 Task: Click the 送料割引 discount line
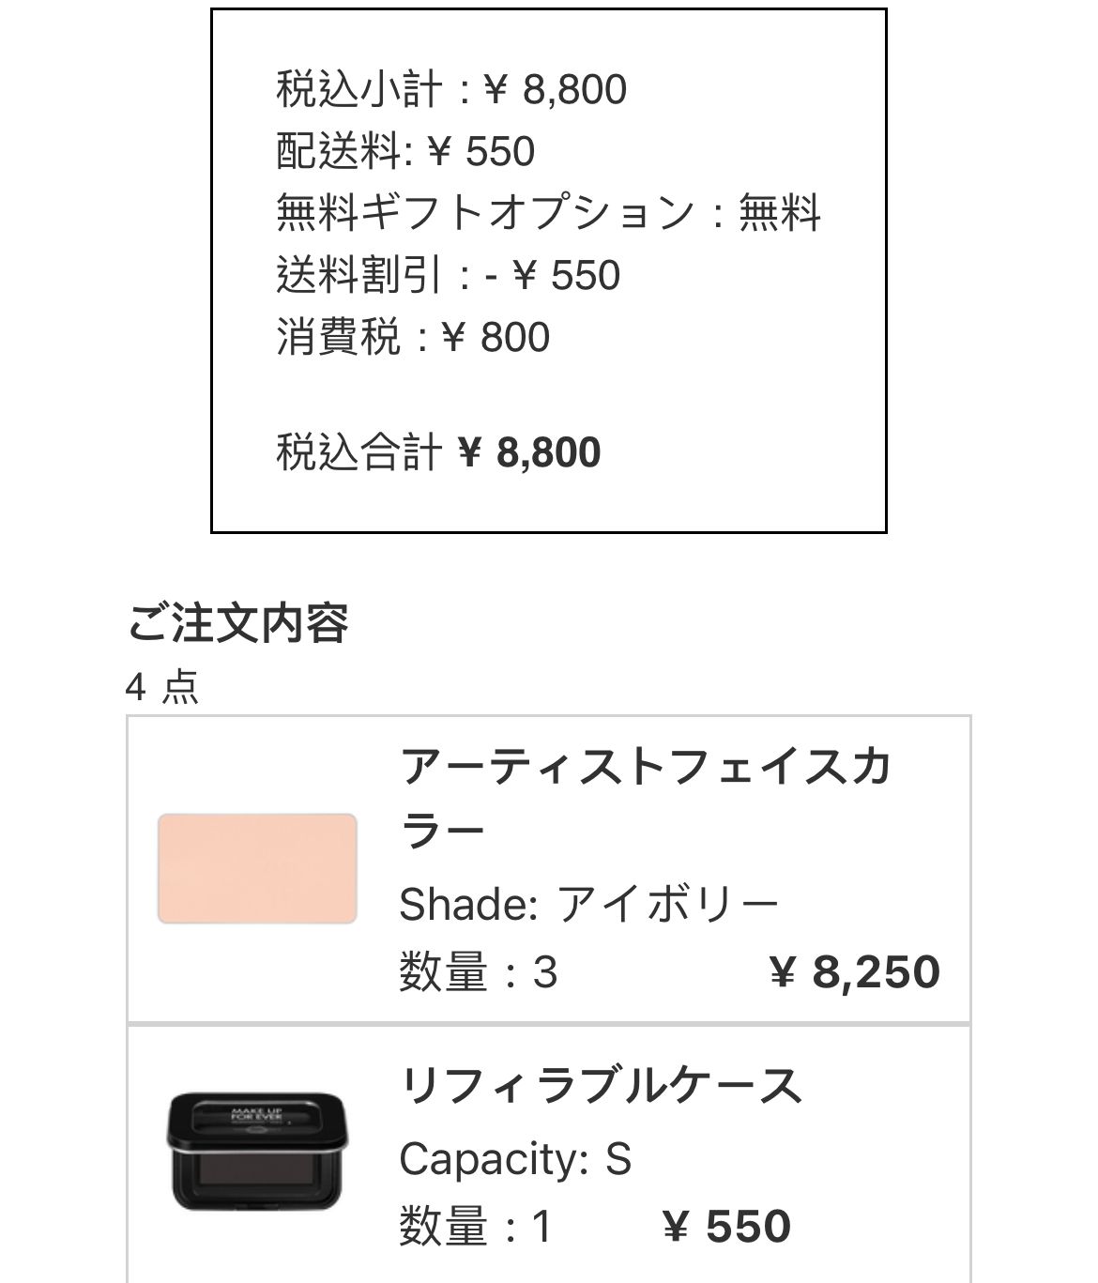(449, 275)
